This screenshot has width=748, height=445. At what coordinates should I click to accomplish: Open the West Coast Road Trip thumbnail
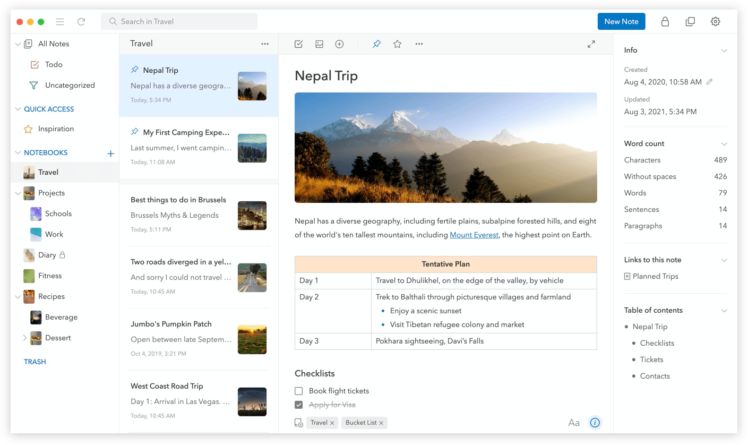[x=252, y=401]
